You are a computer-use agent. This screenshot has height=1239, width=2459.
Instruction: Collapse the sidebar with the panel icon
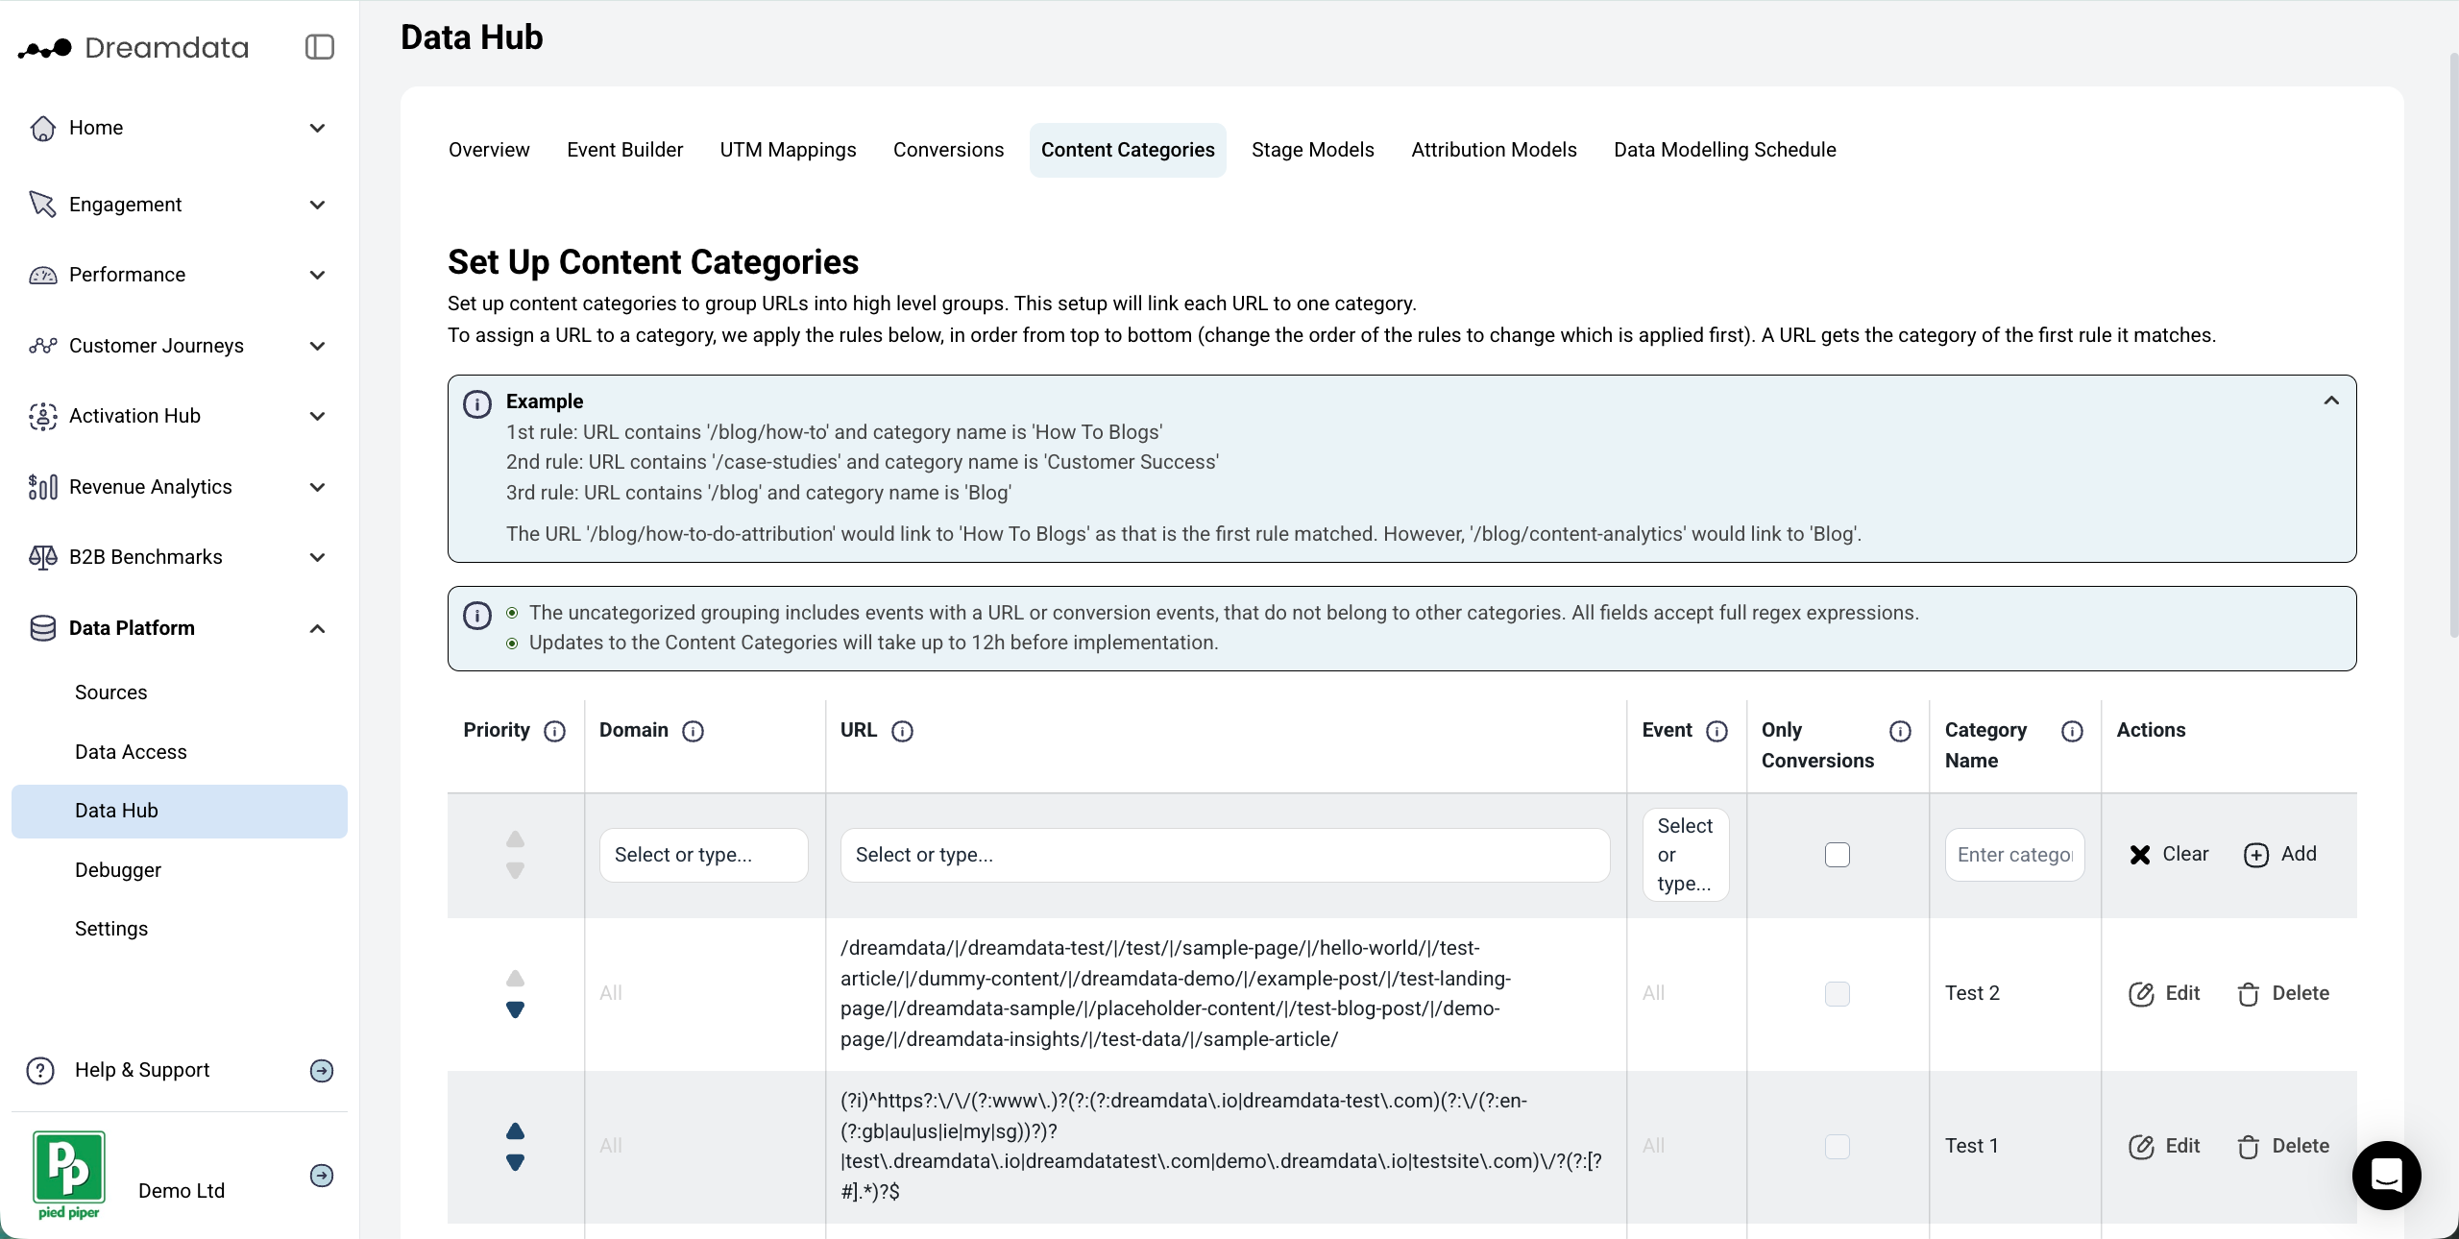pos(319,47)
